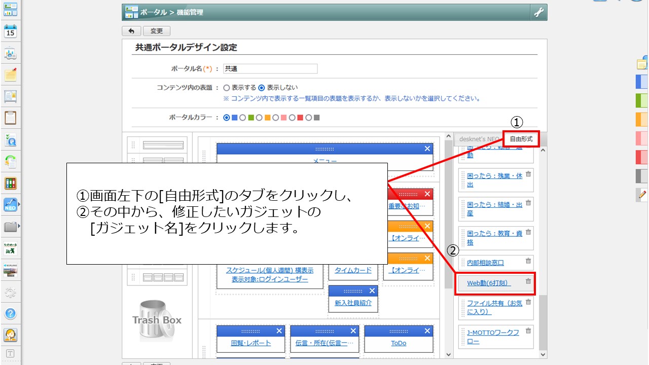This screenshot has width=649, height=365.
Task: Close the 新入社員紹介 gadget
Action: pyautogui.click(x=372, y=291)
